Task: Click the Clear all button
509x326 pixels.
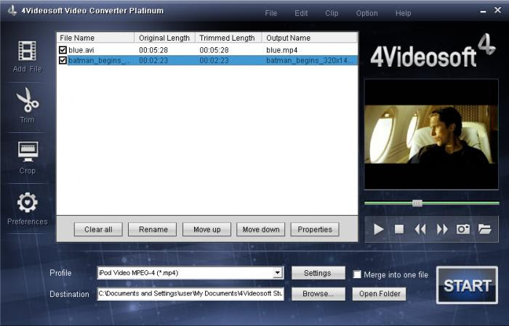Action: (98, 229)
